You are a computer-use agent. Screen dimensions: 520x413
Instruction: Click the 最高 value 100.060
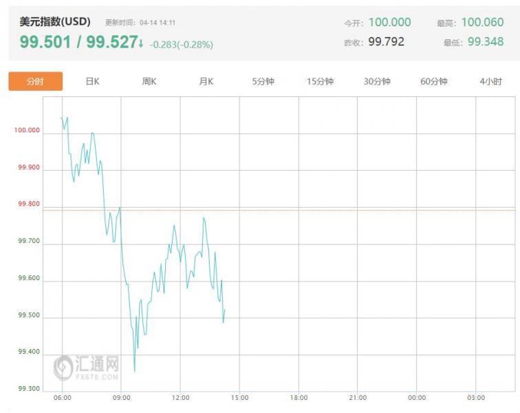pos(482,23)
